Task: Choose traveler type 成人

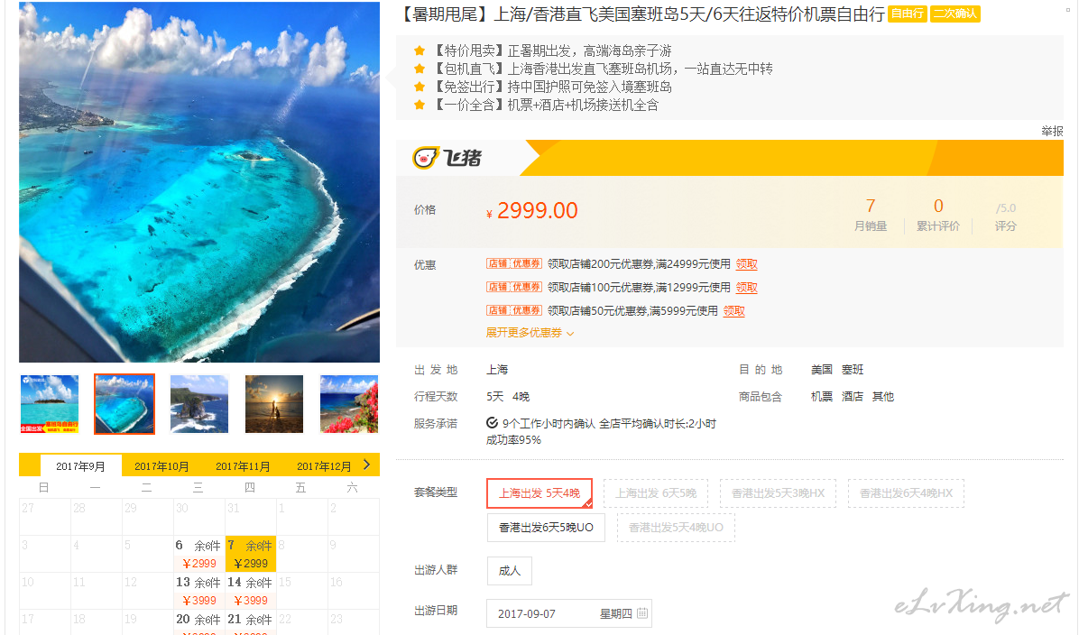Action: (509, 571)
